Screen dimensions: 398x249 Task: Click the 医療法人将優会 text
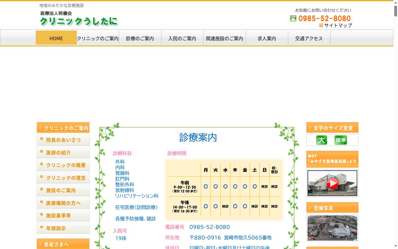point(56,13)
